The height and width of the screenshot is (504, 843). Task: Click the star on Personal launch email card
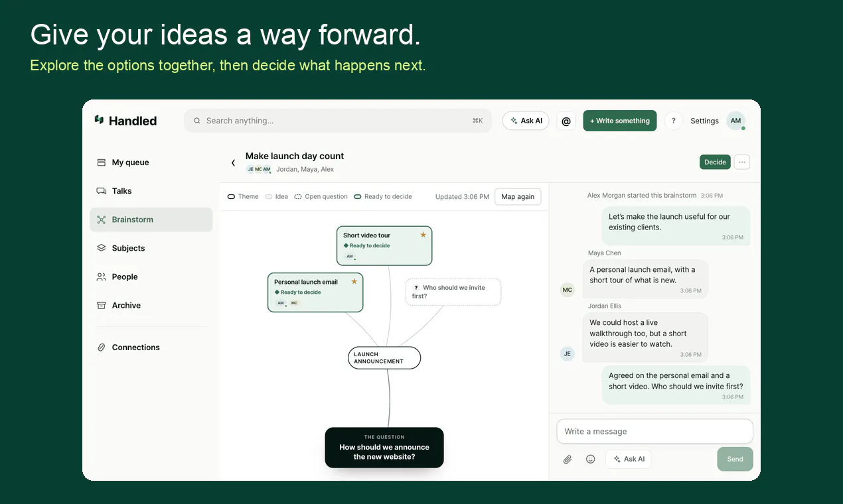pyautogui.click(x=354, y=281)
